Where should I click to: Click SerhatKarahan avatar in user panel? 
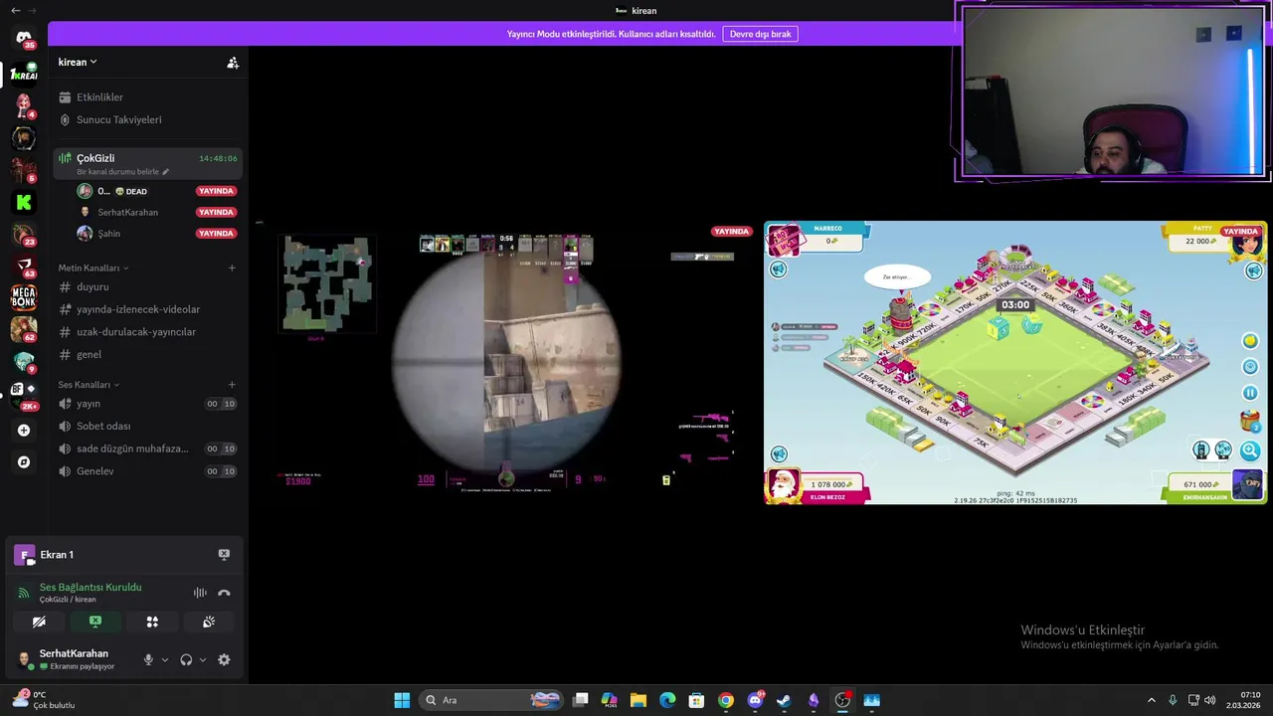24,659
